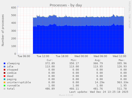
Task: Click idle average value 113.95
Action: click(x=98, y=67)
